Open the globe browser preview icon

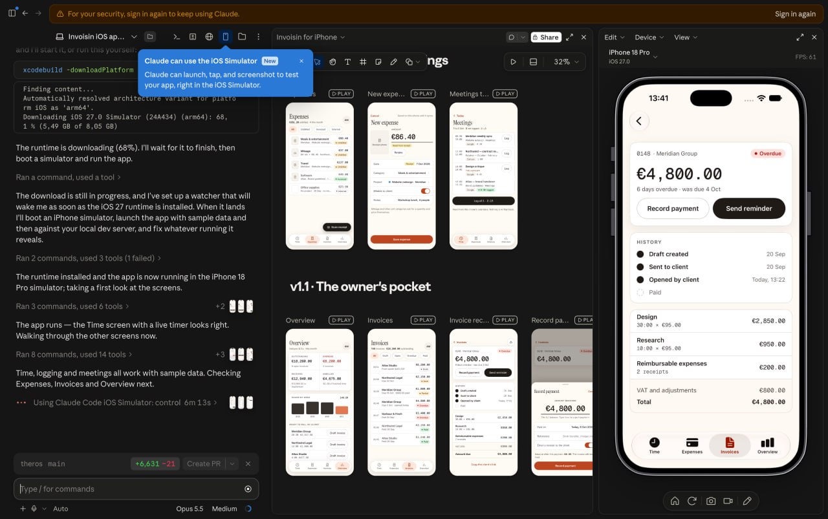[x=209, y=37]
